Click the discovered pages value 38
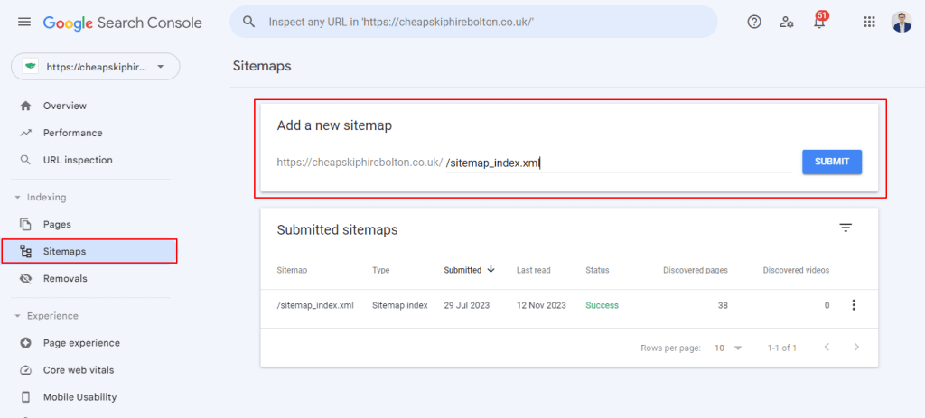 point(723,305)
